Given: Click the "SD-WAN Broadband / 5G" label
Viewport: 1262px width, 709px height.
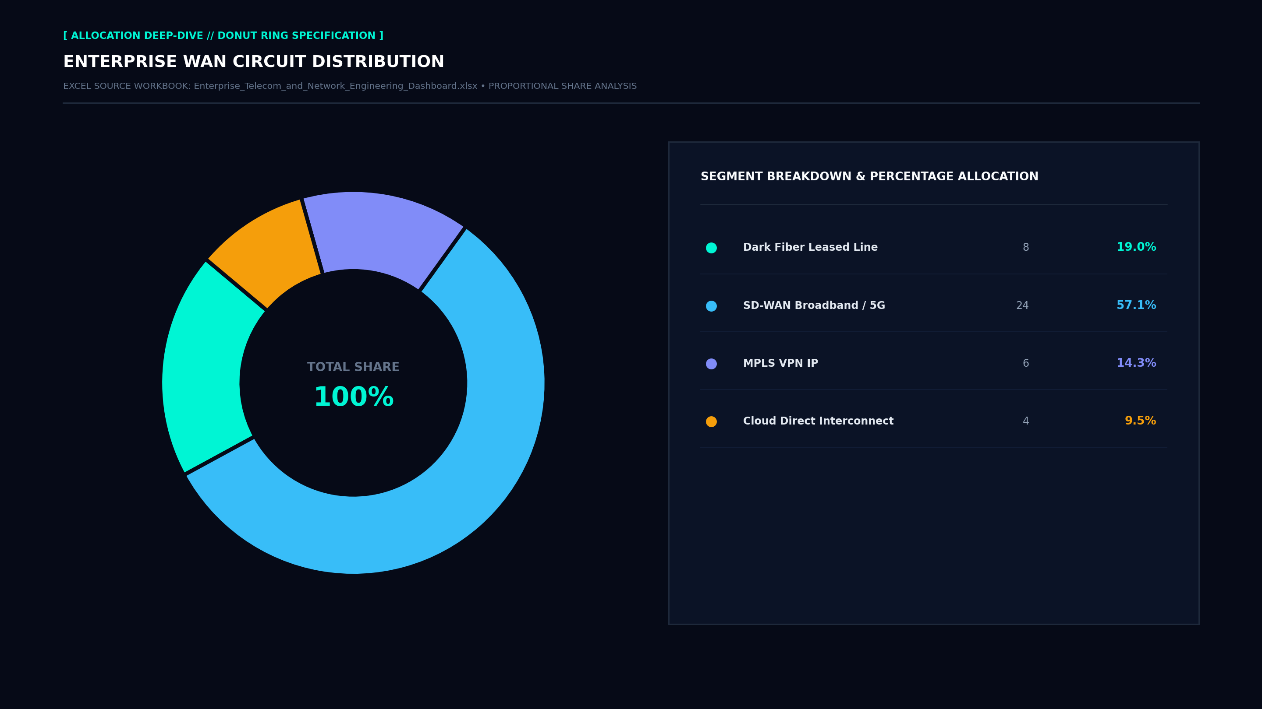Looking at the screenshot, I should (x=814, y=306).
